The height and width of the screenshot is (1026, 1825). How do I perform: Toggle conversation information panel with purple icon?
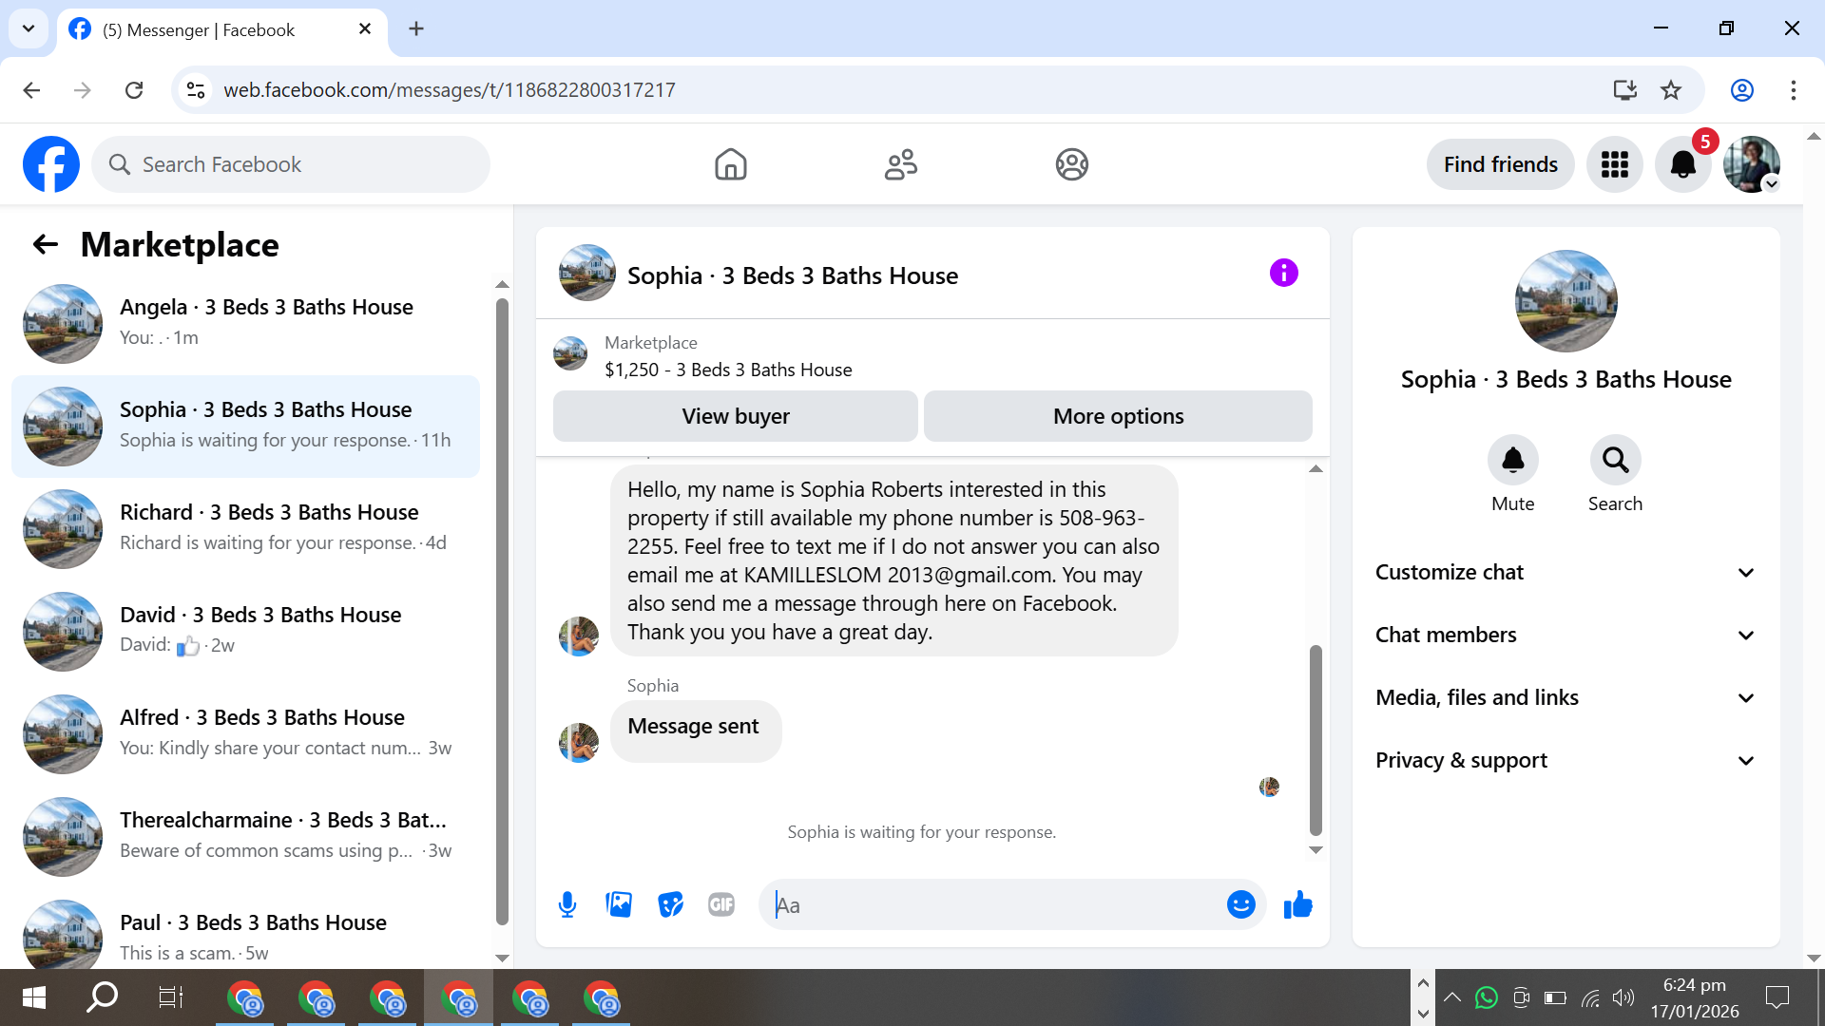click(x=1283, y=274)
